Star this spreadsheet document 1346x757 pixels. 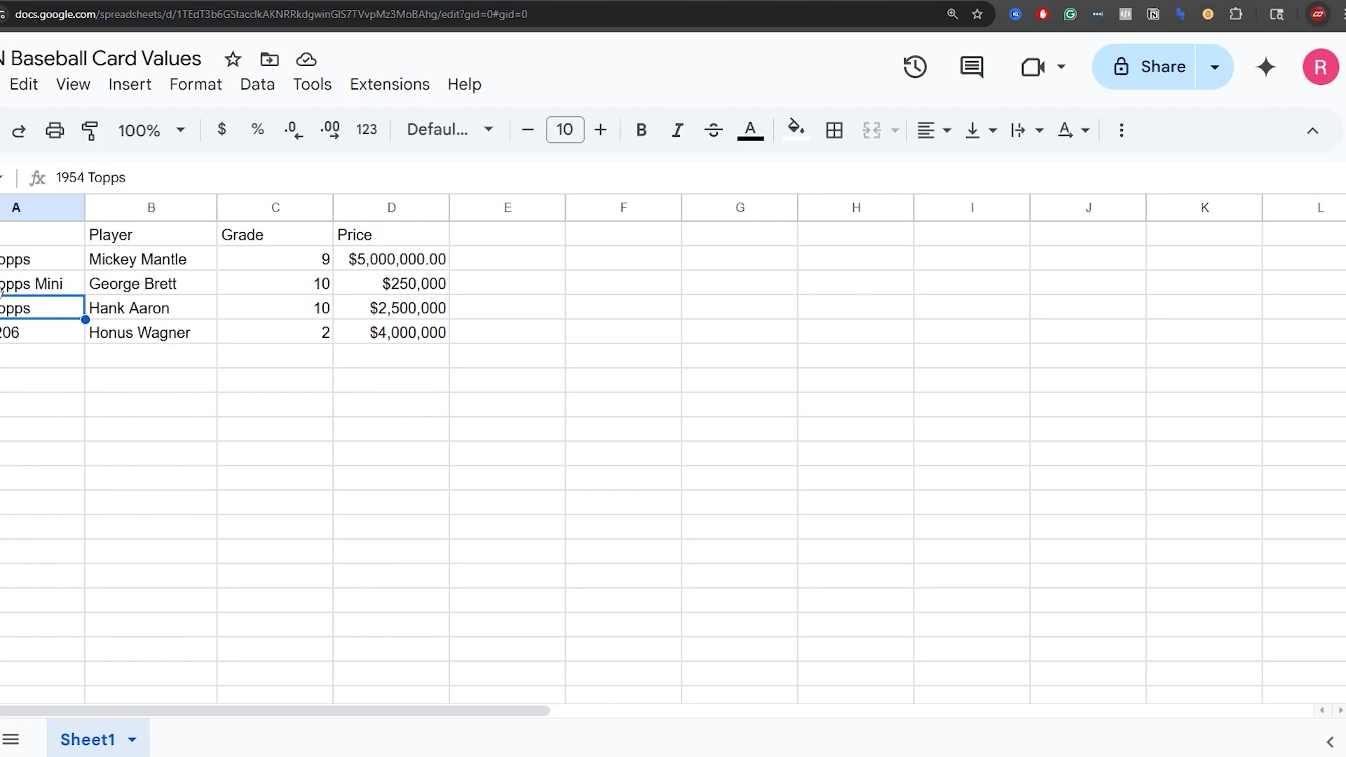pyautogui.click(x=233, y=60)
